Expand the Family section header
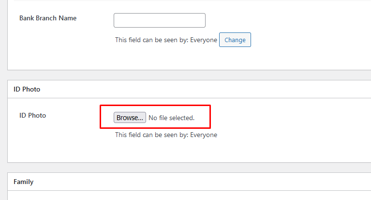This screenshot has width=371, height=200. pos(23,182)
